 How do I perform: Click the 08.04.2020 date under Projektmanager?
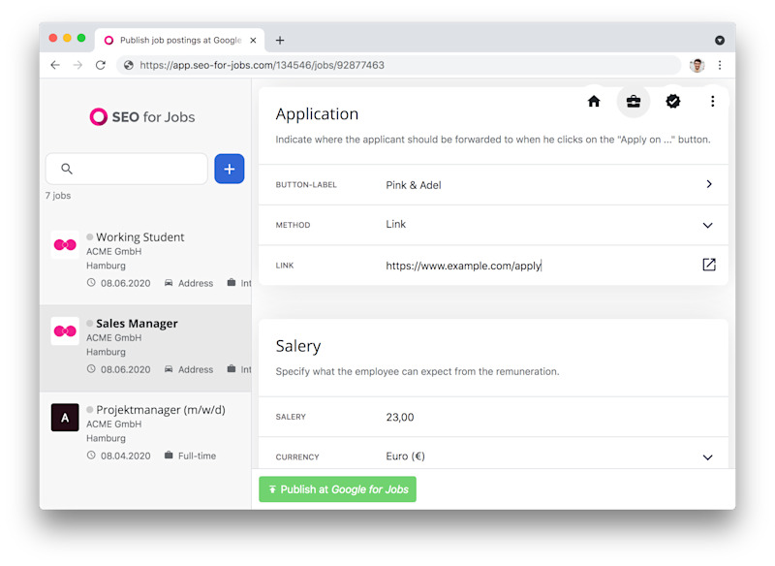coord(126,456)
